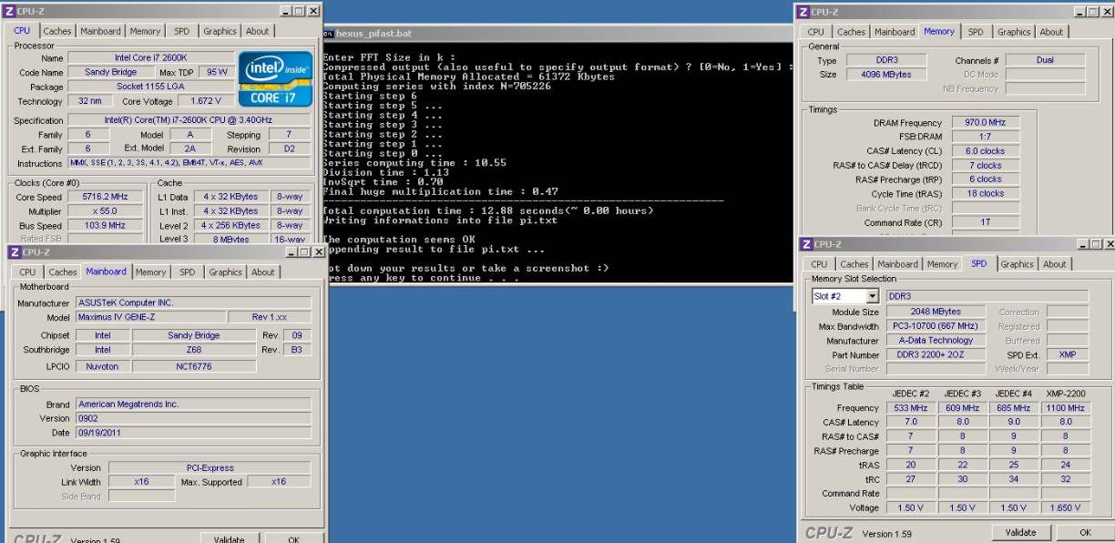Click the BIOS Brand American Megatrends Inc.
This screenshot has width=1115, height=543.
click(x=192, y=404)
